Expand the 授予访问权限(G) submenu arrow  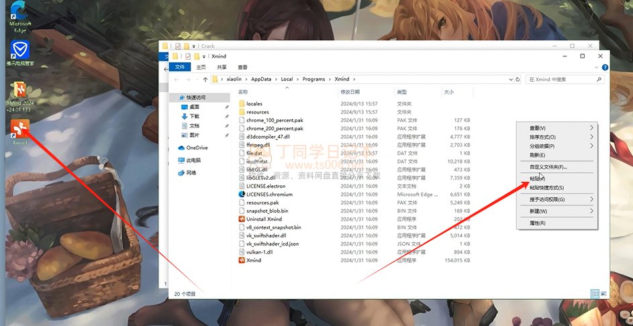coord(591,199)
